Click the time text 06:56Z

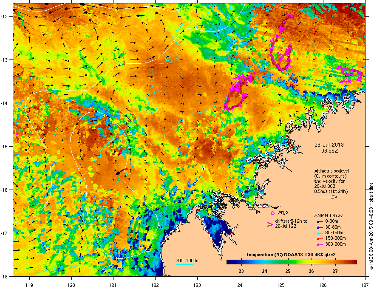(329, 151)
